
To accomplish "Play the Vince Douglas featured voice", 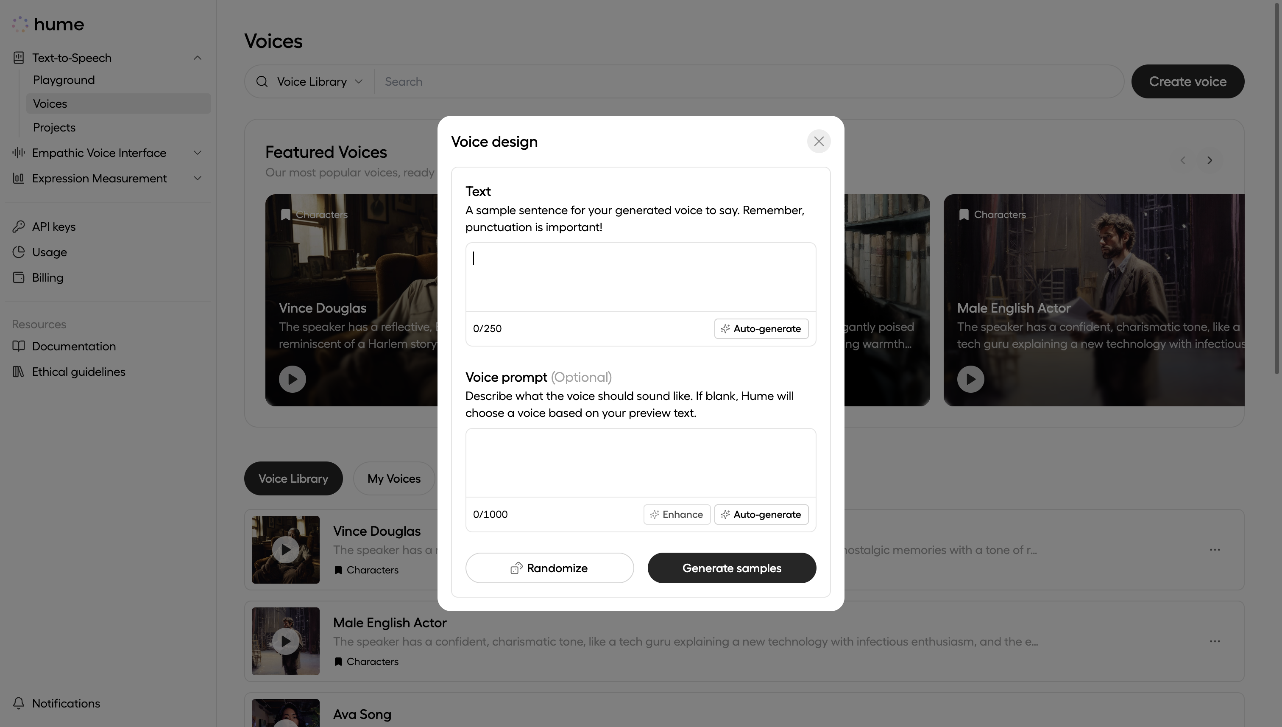I will point(293,379).
